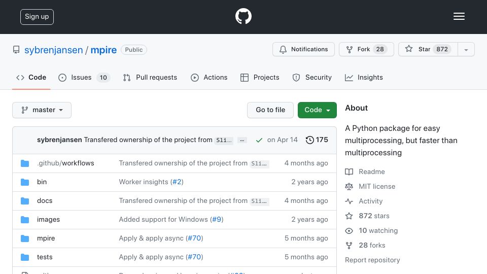Click the Readme book icon
Screen dimensions: 487x274
click(x=349, y=172)
